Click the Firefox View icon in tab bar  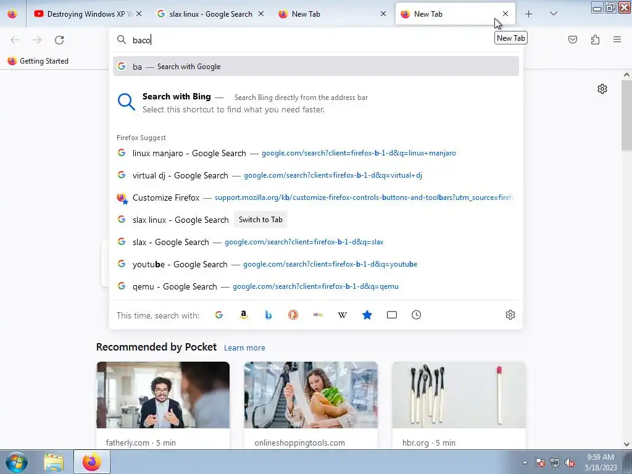pos(12,14)
